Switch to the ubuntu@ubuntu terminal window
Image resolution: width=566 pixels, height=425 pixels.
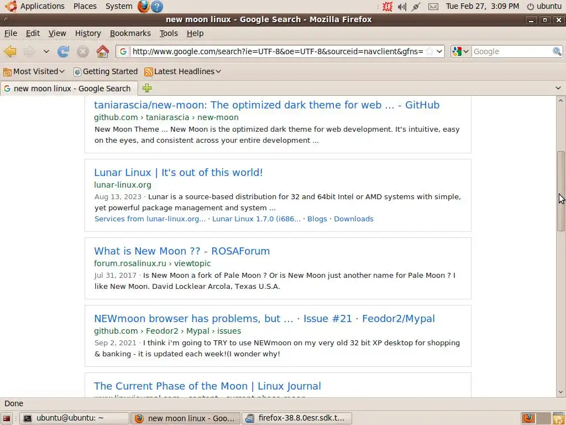coord(74,418)
